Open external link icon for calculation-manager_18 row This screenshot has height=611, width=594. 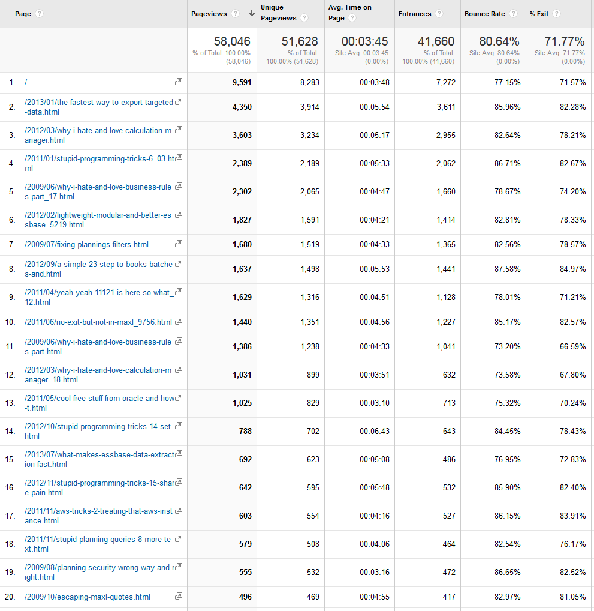[x=179, y=369]
